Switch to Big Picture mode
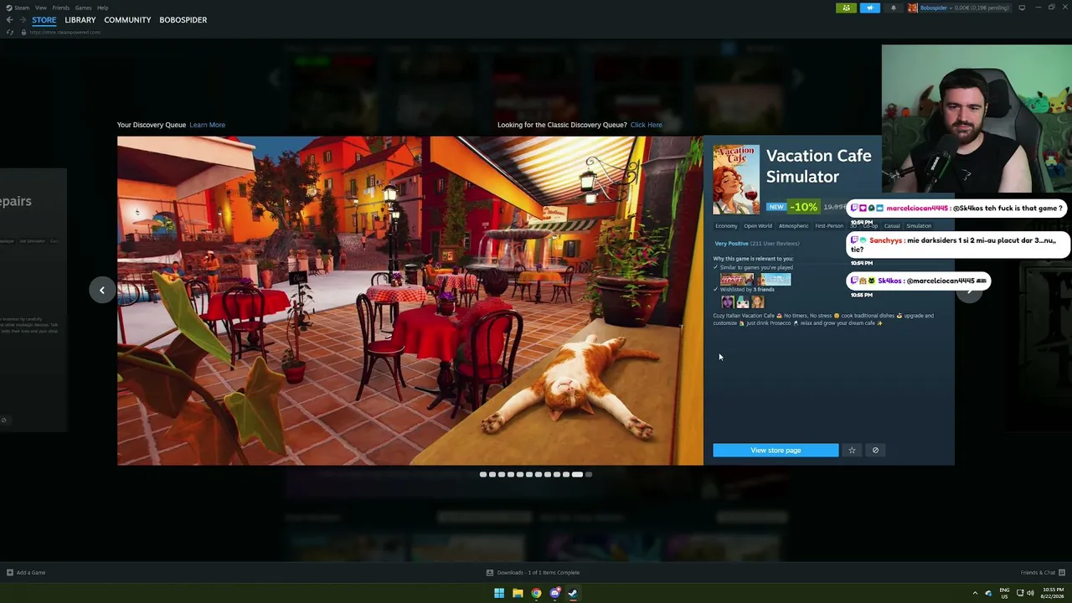Viewport: 1072px width, 603px height. pyautogui.click(x=1022, y=8)
